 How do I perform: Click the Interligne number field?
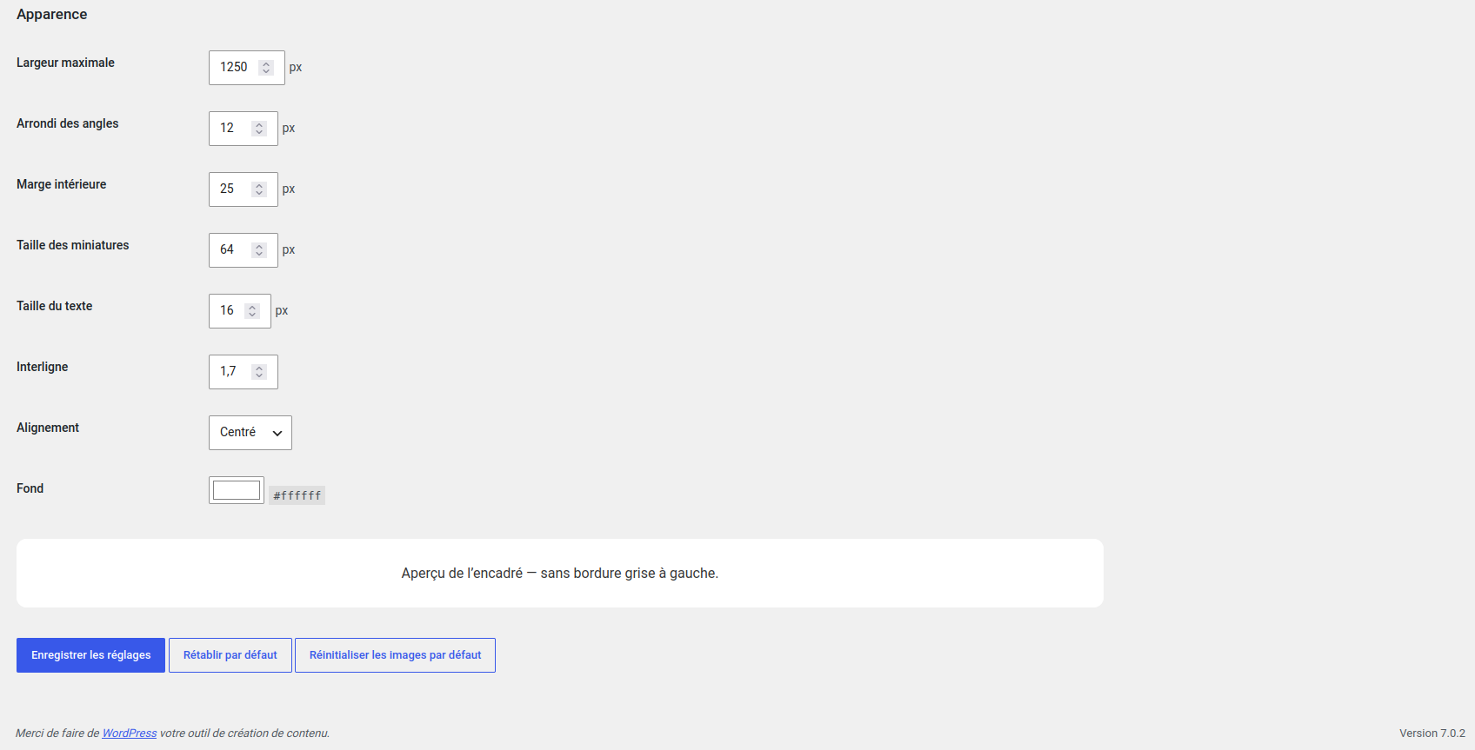(243, 372)
